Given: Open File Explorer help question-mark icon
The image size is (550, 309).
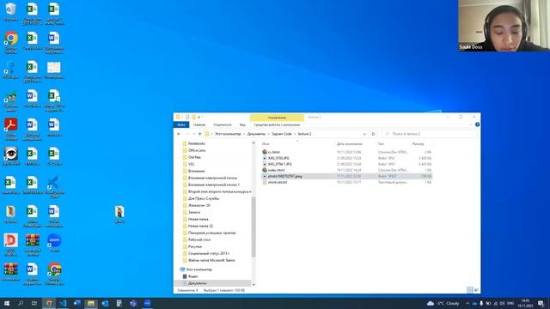Looking at the screenshot, I should pyautogui.click(x=477, y=124).
